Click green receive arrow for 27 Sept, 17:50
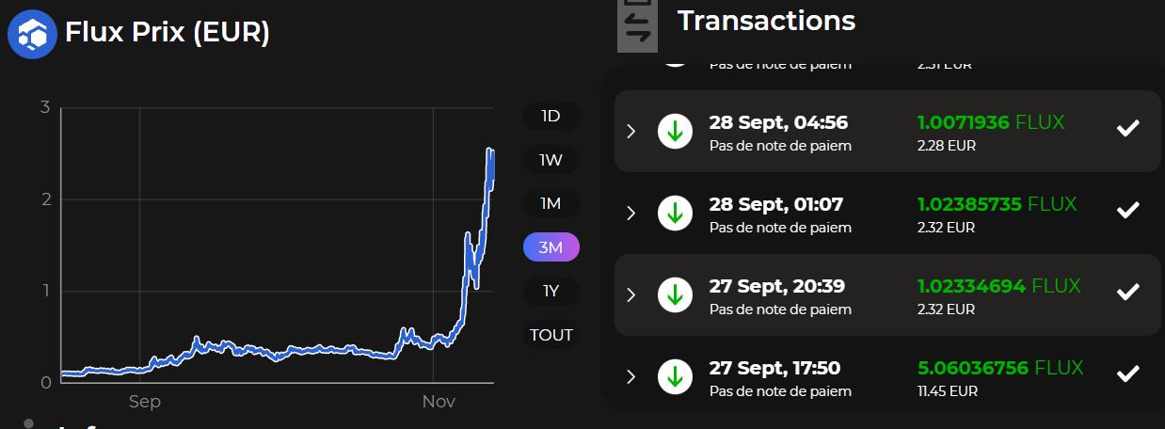 [x=674, y=376]
